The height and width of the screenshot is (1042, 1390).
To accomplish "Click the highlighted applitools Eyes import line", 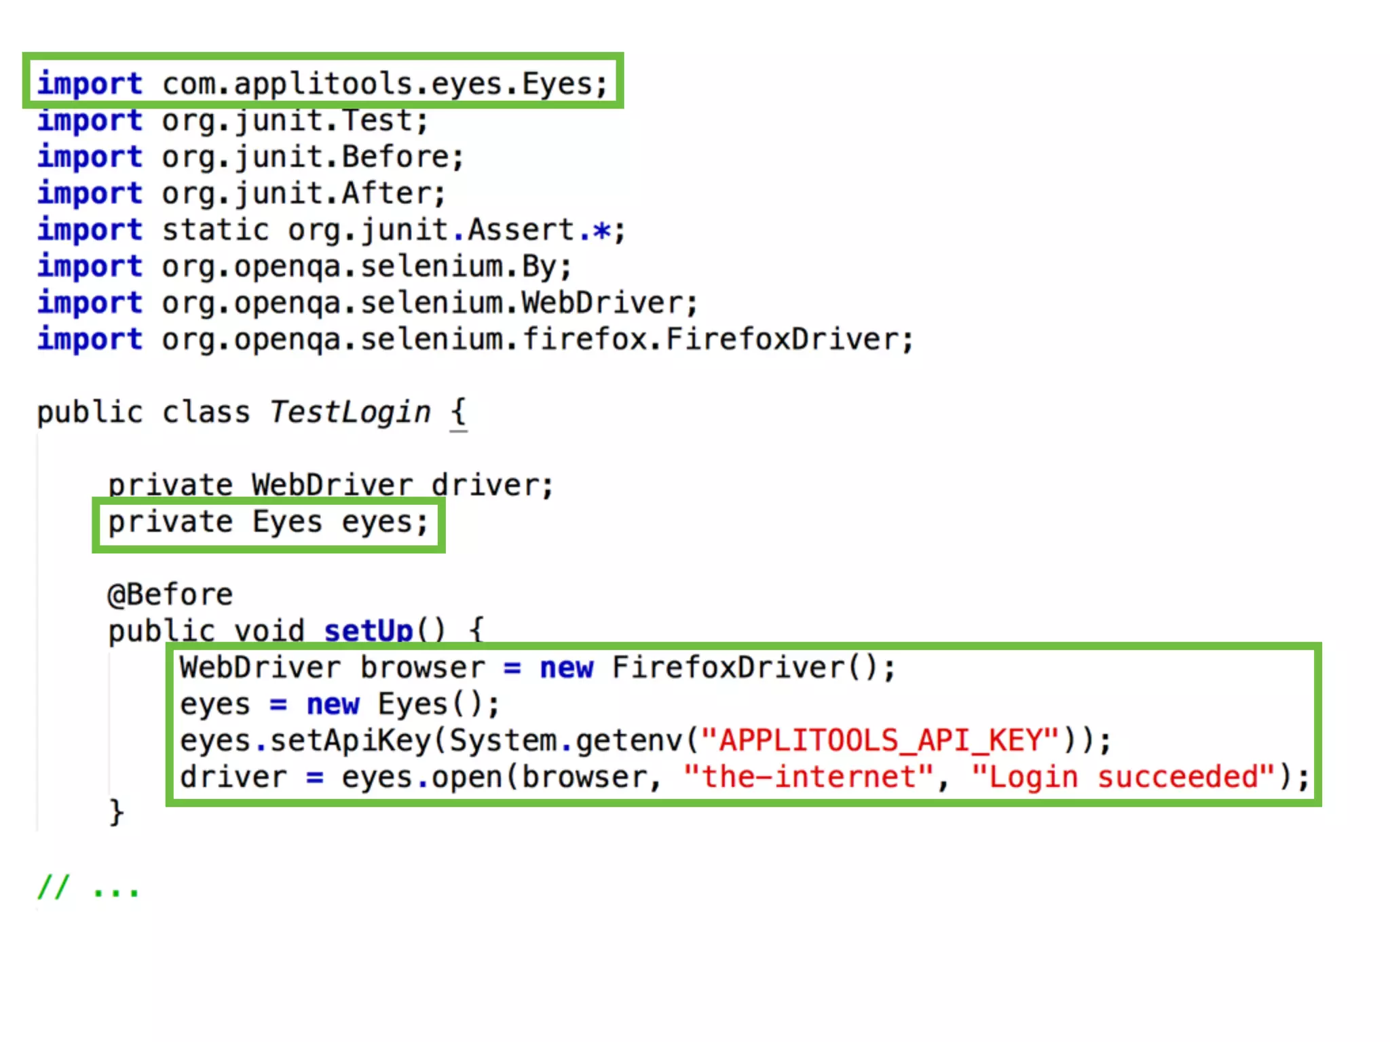I will coord(322,84).
